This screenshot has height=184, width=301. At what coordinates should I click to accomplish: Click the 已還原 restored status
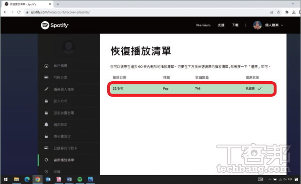click(253, 89)
